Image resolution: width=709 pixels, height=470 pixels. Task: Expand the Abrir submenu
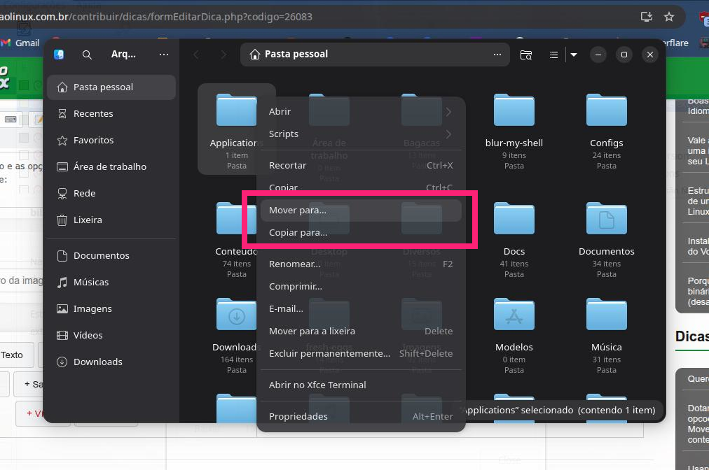(360, 111)
